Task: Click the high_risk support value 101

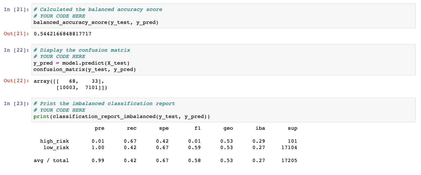Action: coord(292,141)
